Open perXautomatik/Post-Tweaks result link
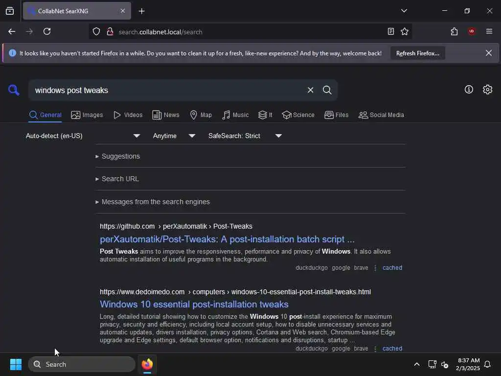Viewport: 501px width, 376px height. pyautogui.click(x=227, y=239)
